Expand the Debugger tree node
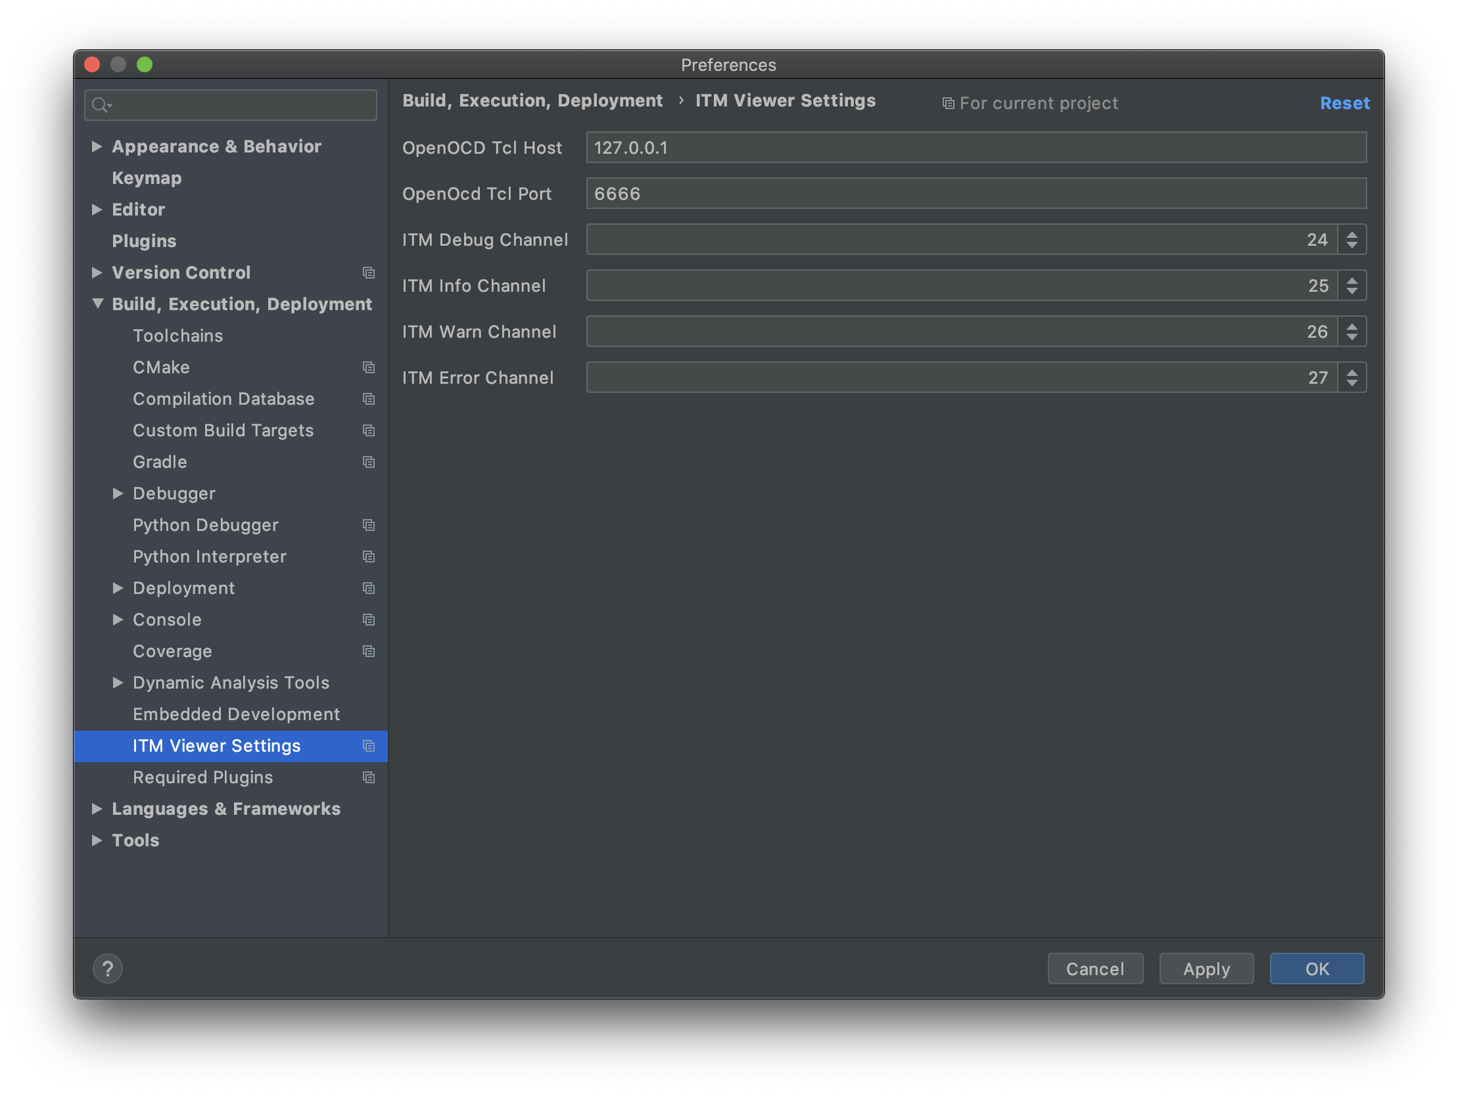1458x1096 pixels. click(x=118, y=493)
